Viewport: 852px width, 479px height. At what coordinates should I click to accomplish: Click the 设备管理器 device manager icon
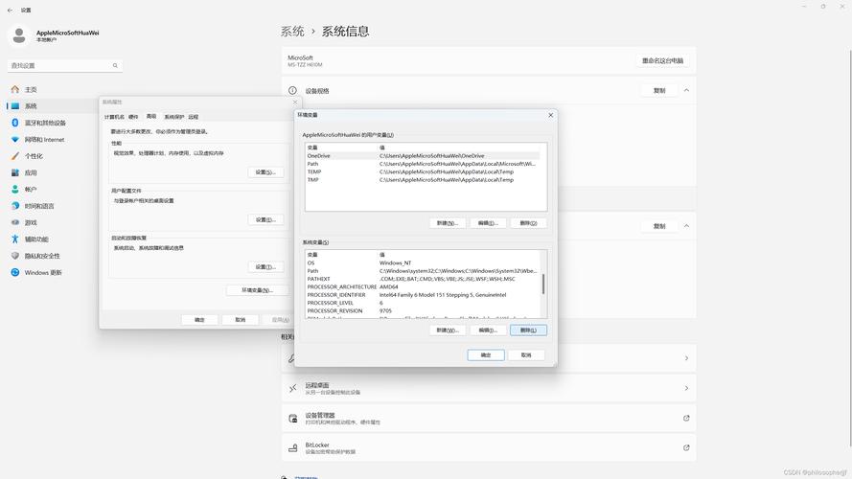coord(293,419)
